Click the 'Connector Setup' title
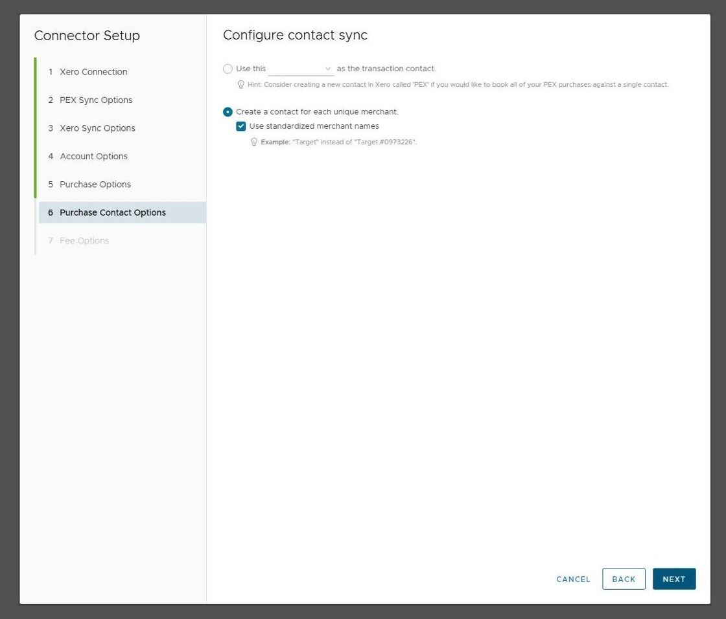This screenshot has width=726, height=619. 87,36
